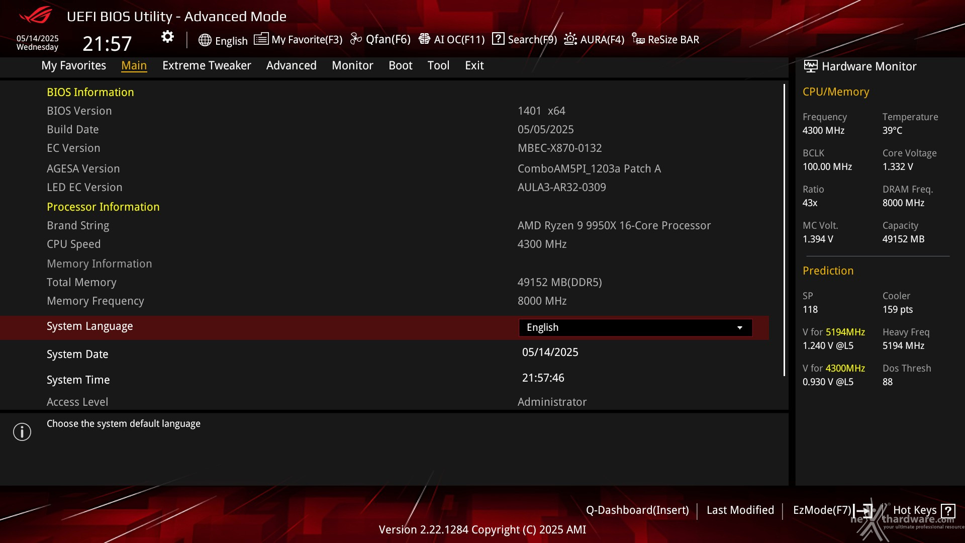Screen dimensions: 965x543
Task: Edit the System Time 21:57:46 field
Action: pos(543,378)
